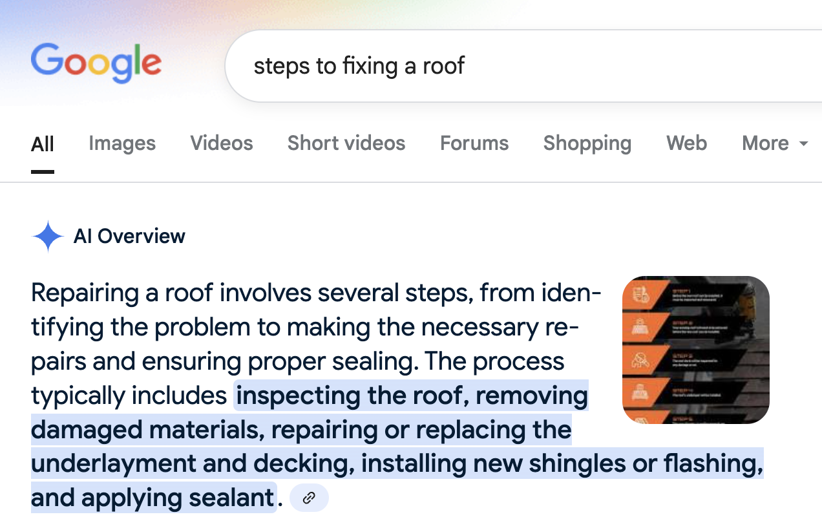
Task: Select the All results tab
Action: pos(43,143)
